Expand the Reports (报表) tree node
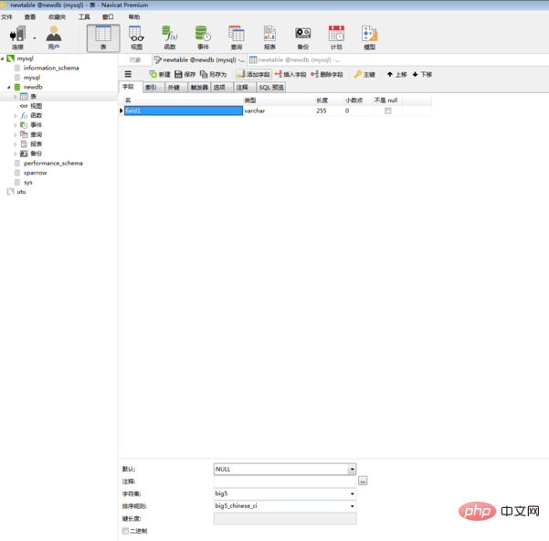549x541 pixels. [x=16, y=143]
